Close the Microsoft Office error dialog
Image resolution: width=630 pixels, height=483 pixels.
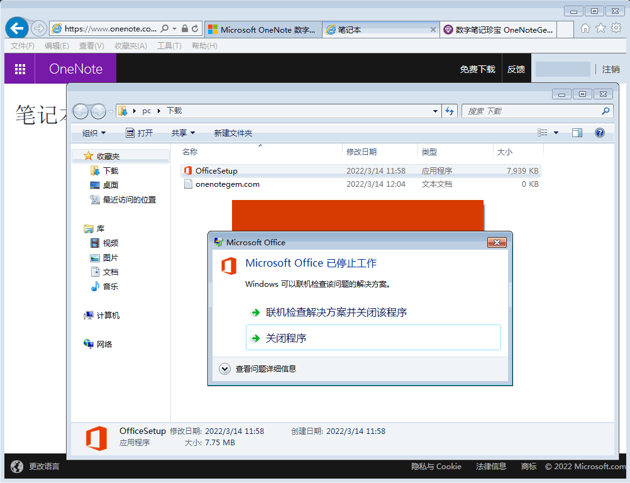click(x=497, y=242)
